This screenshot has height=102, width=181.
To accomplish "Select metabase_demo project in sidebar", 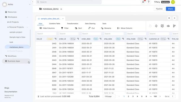I will point(17,47).
